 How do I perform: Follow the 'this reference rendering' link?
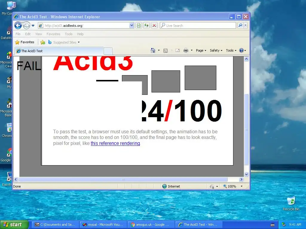pyautogui.click(x=115, y=143)
